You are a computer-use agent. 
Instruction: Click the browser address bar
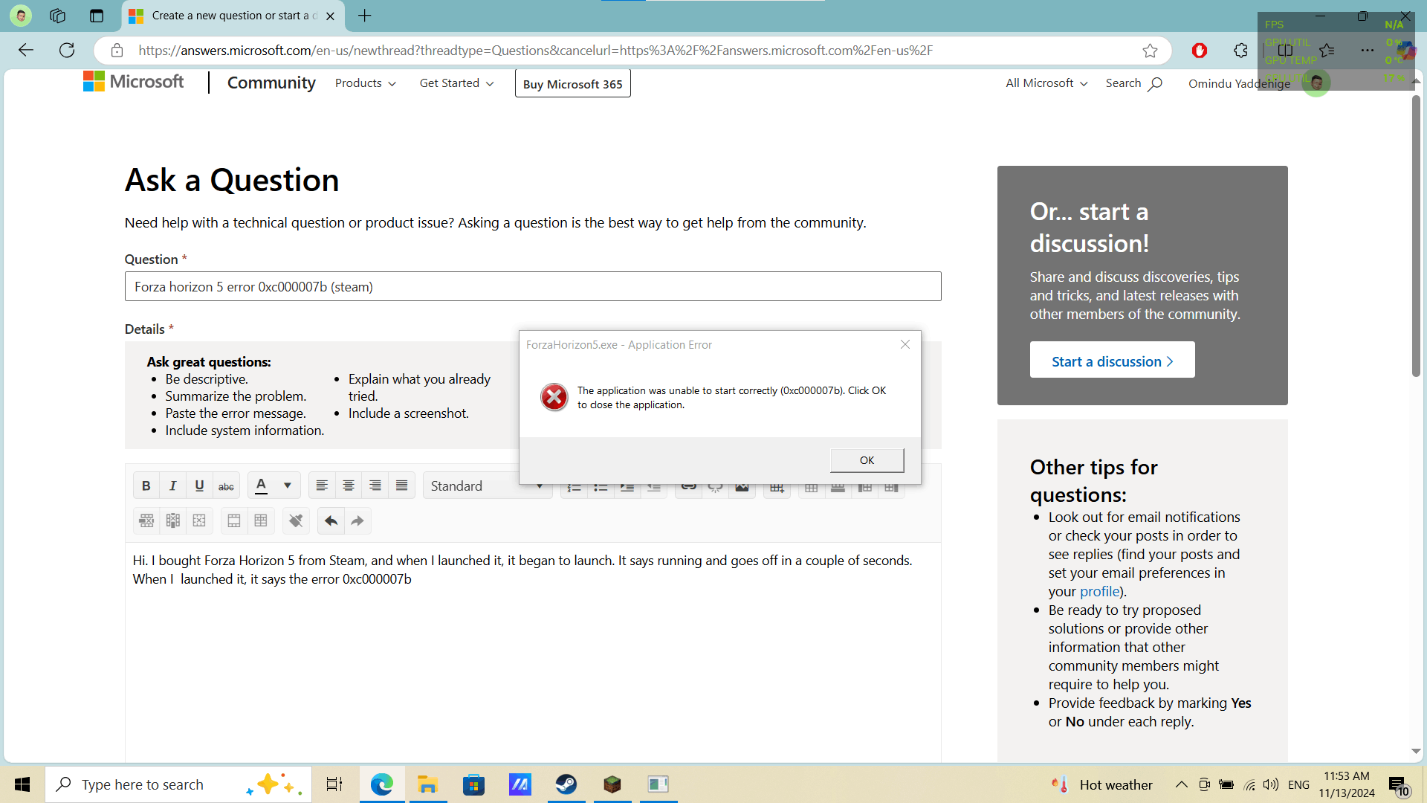pos(632,50)
